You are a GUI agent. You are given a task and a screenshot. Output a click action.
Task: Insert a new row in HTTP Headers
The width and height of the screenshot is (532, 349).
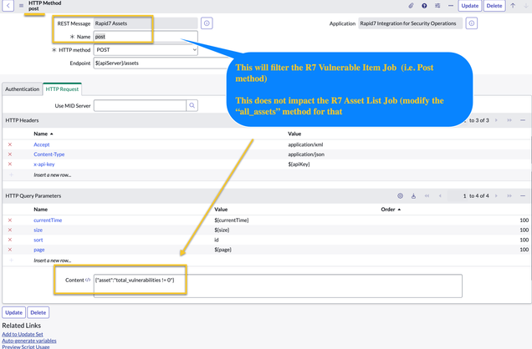click(x=52, y=175)
